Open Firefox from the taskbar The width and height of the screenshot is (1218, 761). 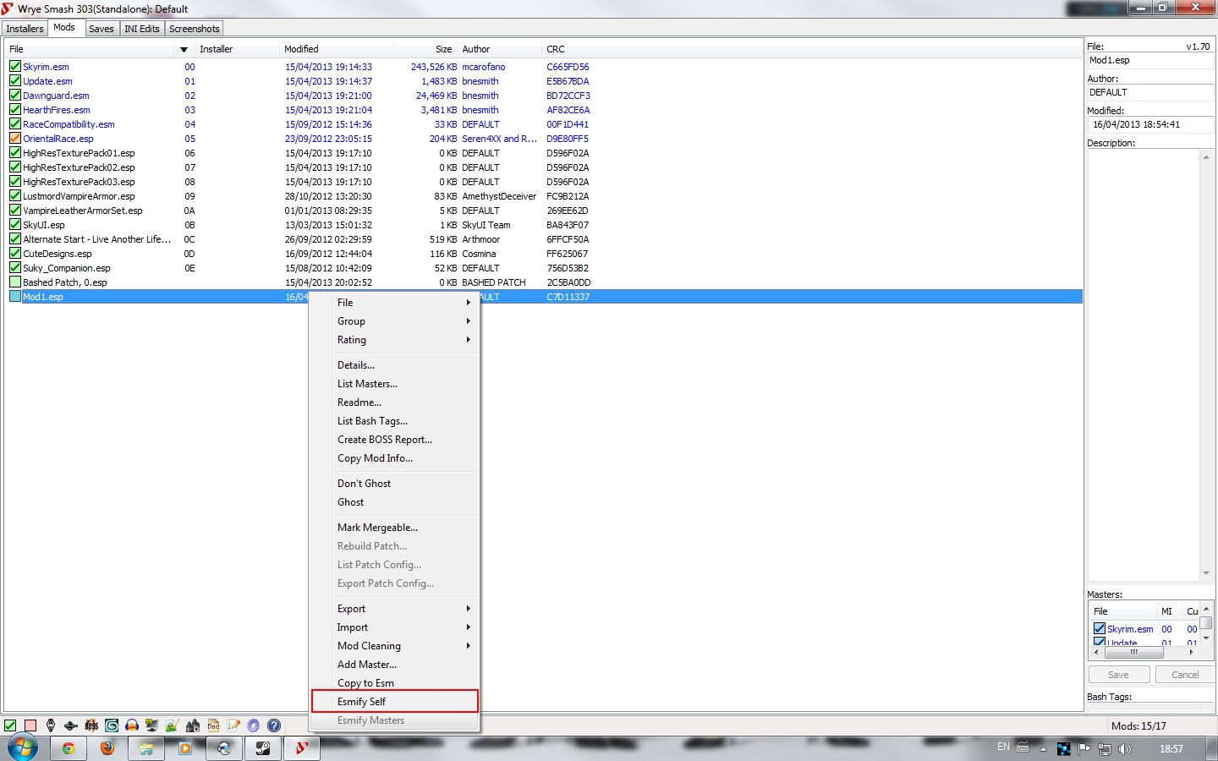tap(107, 748)
